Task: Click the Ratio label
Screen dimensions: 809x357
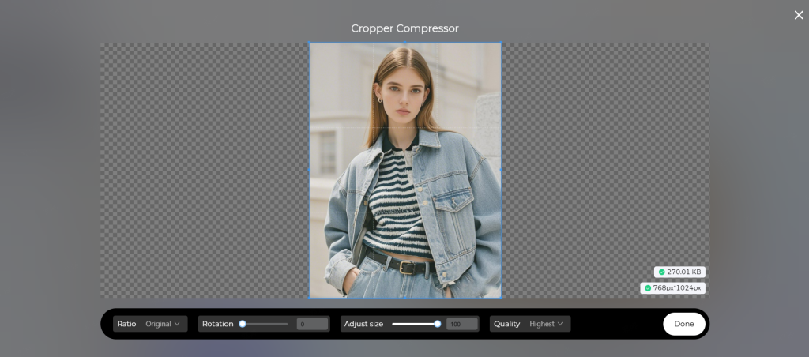Action: 126,324
